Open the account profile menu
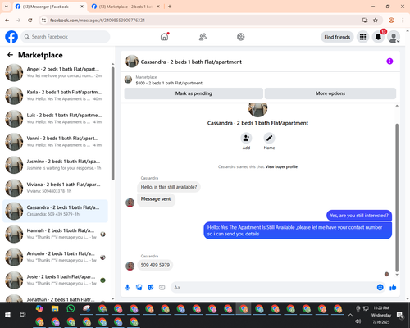This screenshot has width=410, height=328. 394,37
